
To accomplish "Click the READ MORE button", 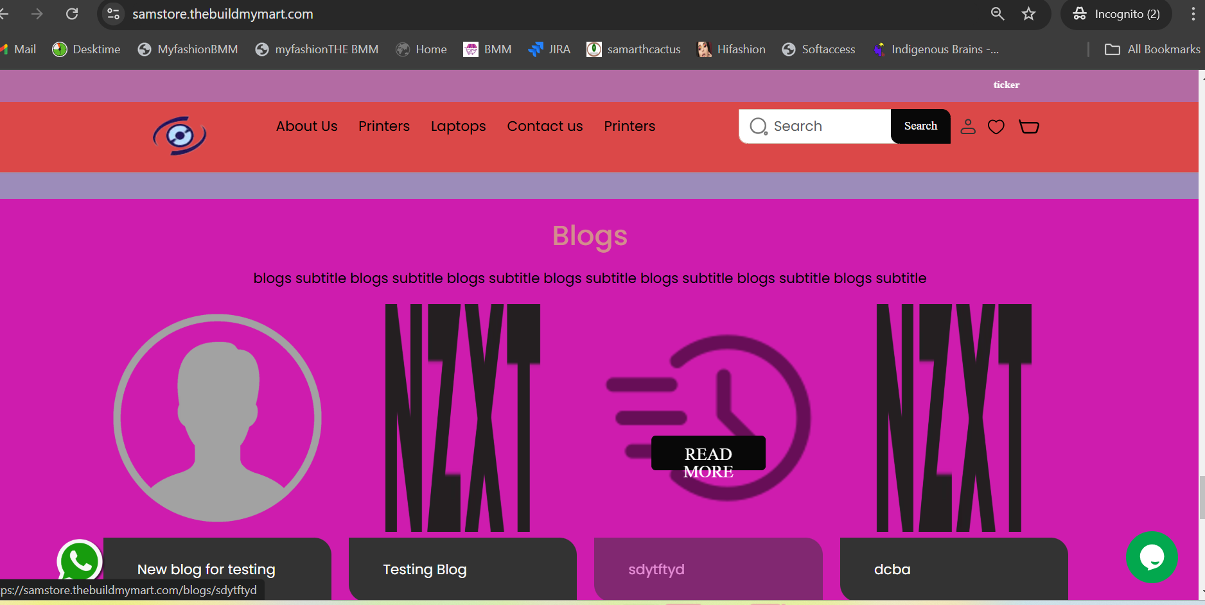I will tap(708, 454).
